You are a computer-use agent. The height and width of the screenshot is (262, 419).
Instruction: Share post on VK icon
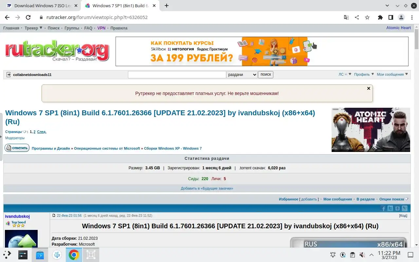click(x=397, y=209)
